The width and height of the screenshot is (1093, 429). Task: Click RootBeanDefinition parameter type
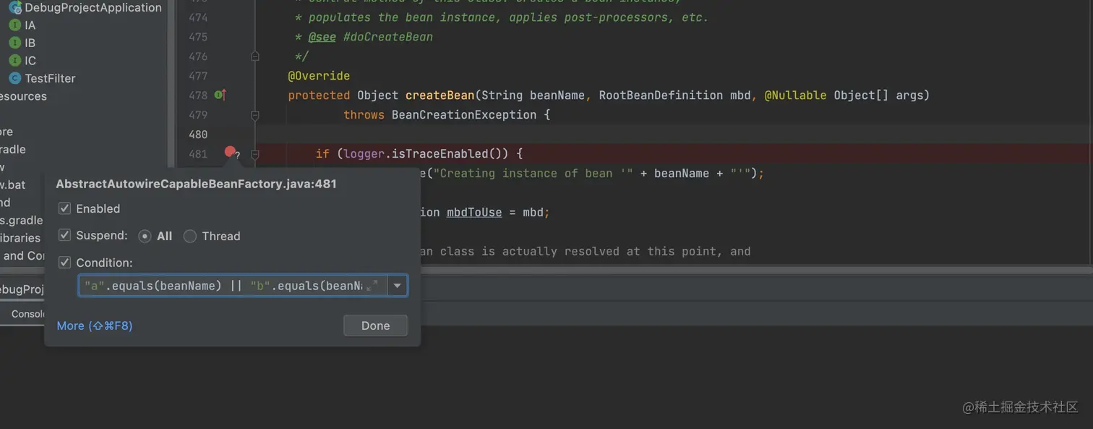661,95
